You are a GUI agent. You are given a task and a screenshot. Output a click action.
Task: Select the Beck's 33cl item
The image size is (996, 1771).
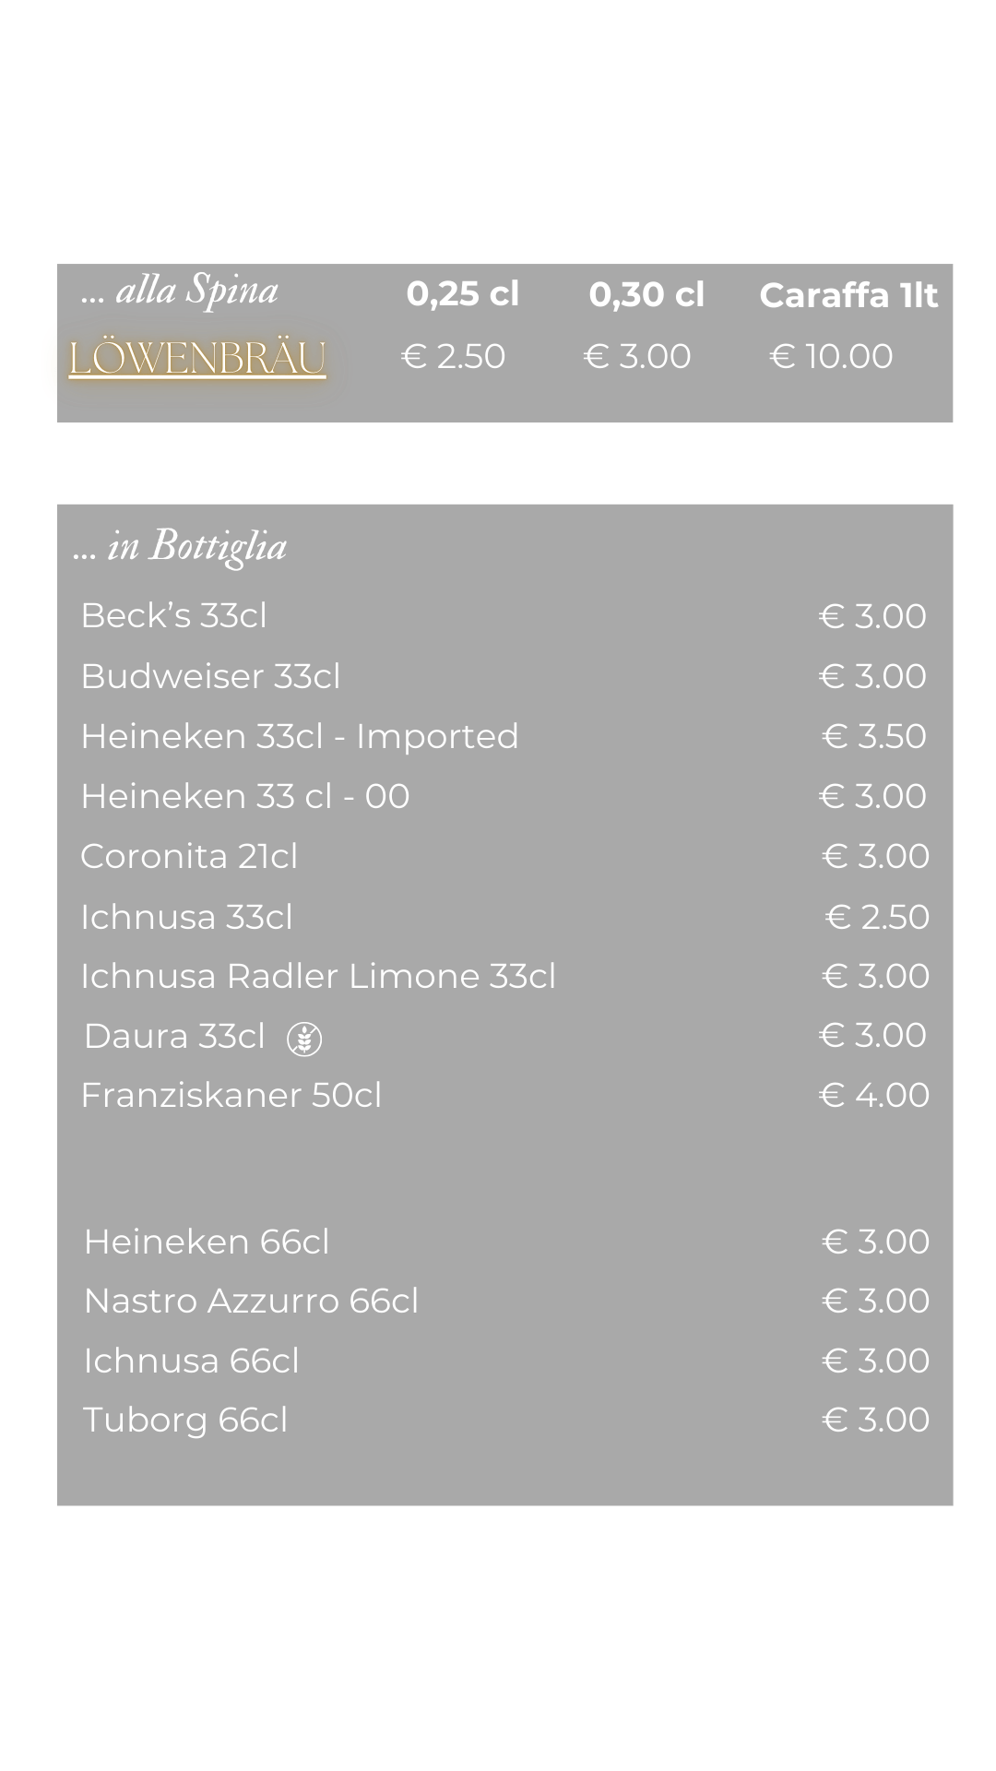tap(173, 615)
